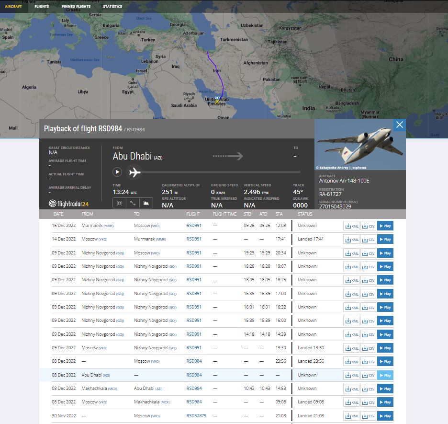
Task: Toggle the altitude graph icon
Action: click(x=146, y=203)
